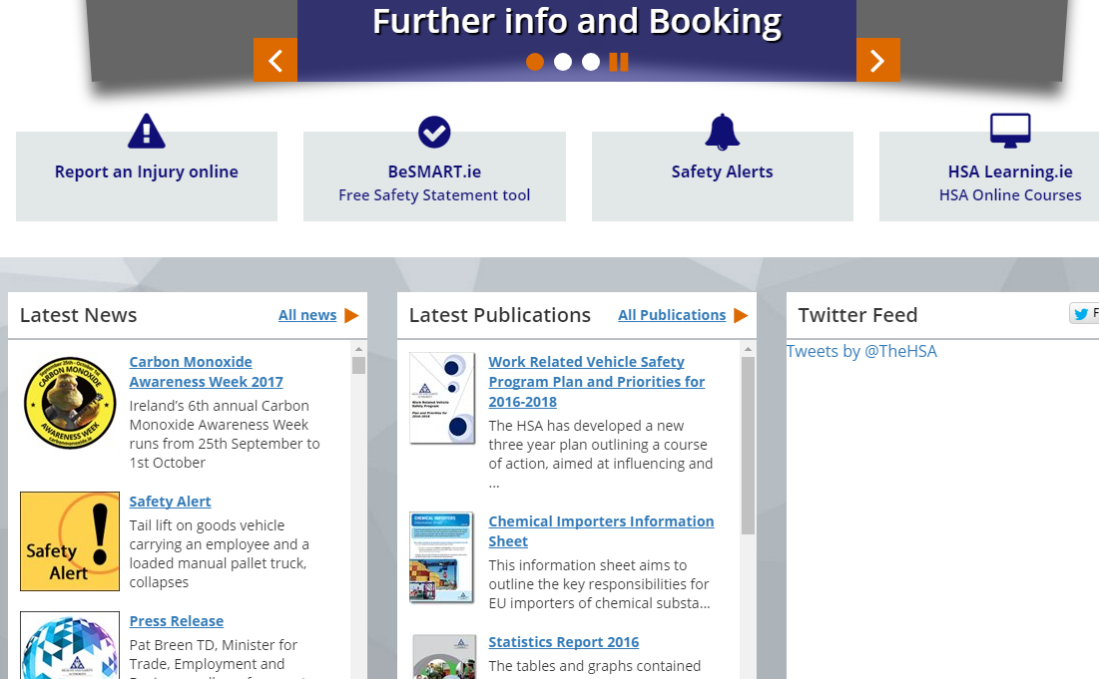
Task: Click the Statistics Report 2016 cover thumbnail
Action: (442, 657)
